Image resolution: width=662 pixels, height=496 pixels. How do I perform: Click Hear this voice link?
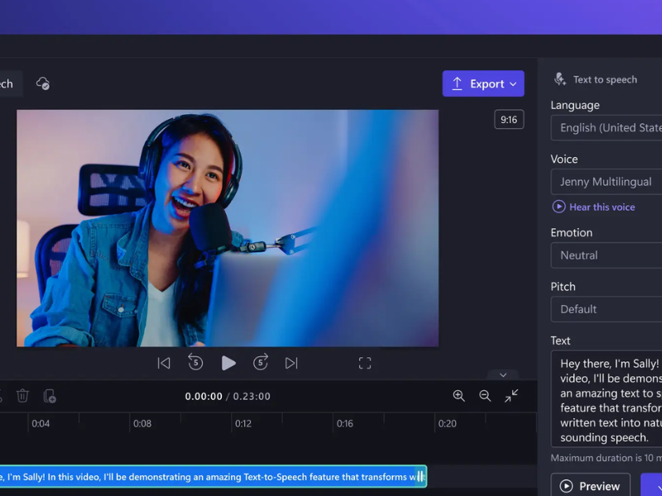click(593, 207)
